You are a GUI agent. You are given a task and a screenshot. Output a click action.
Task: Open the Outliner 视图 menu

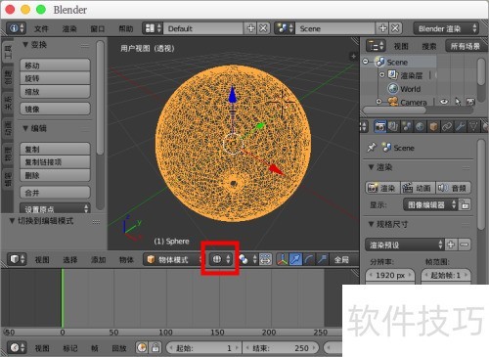[401, 46]
